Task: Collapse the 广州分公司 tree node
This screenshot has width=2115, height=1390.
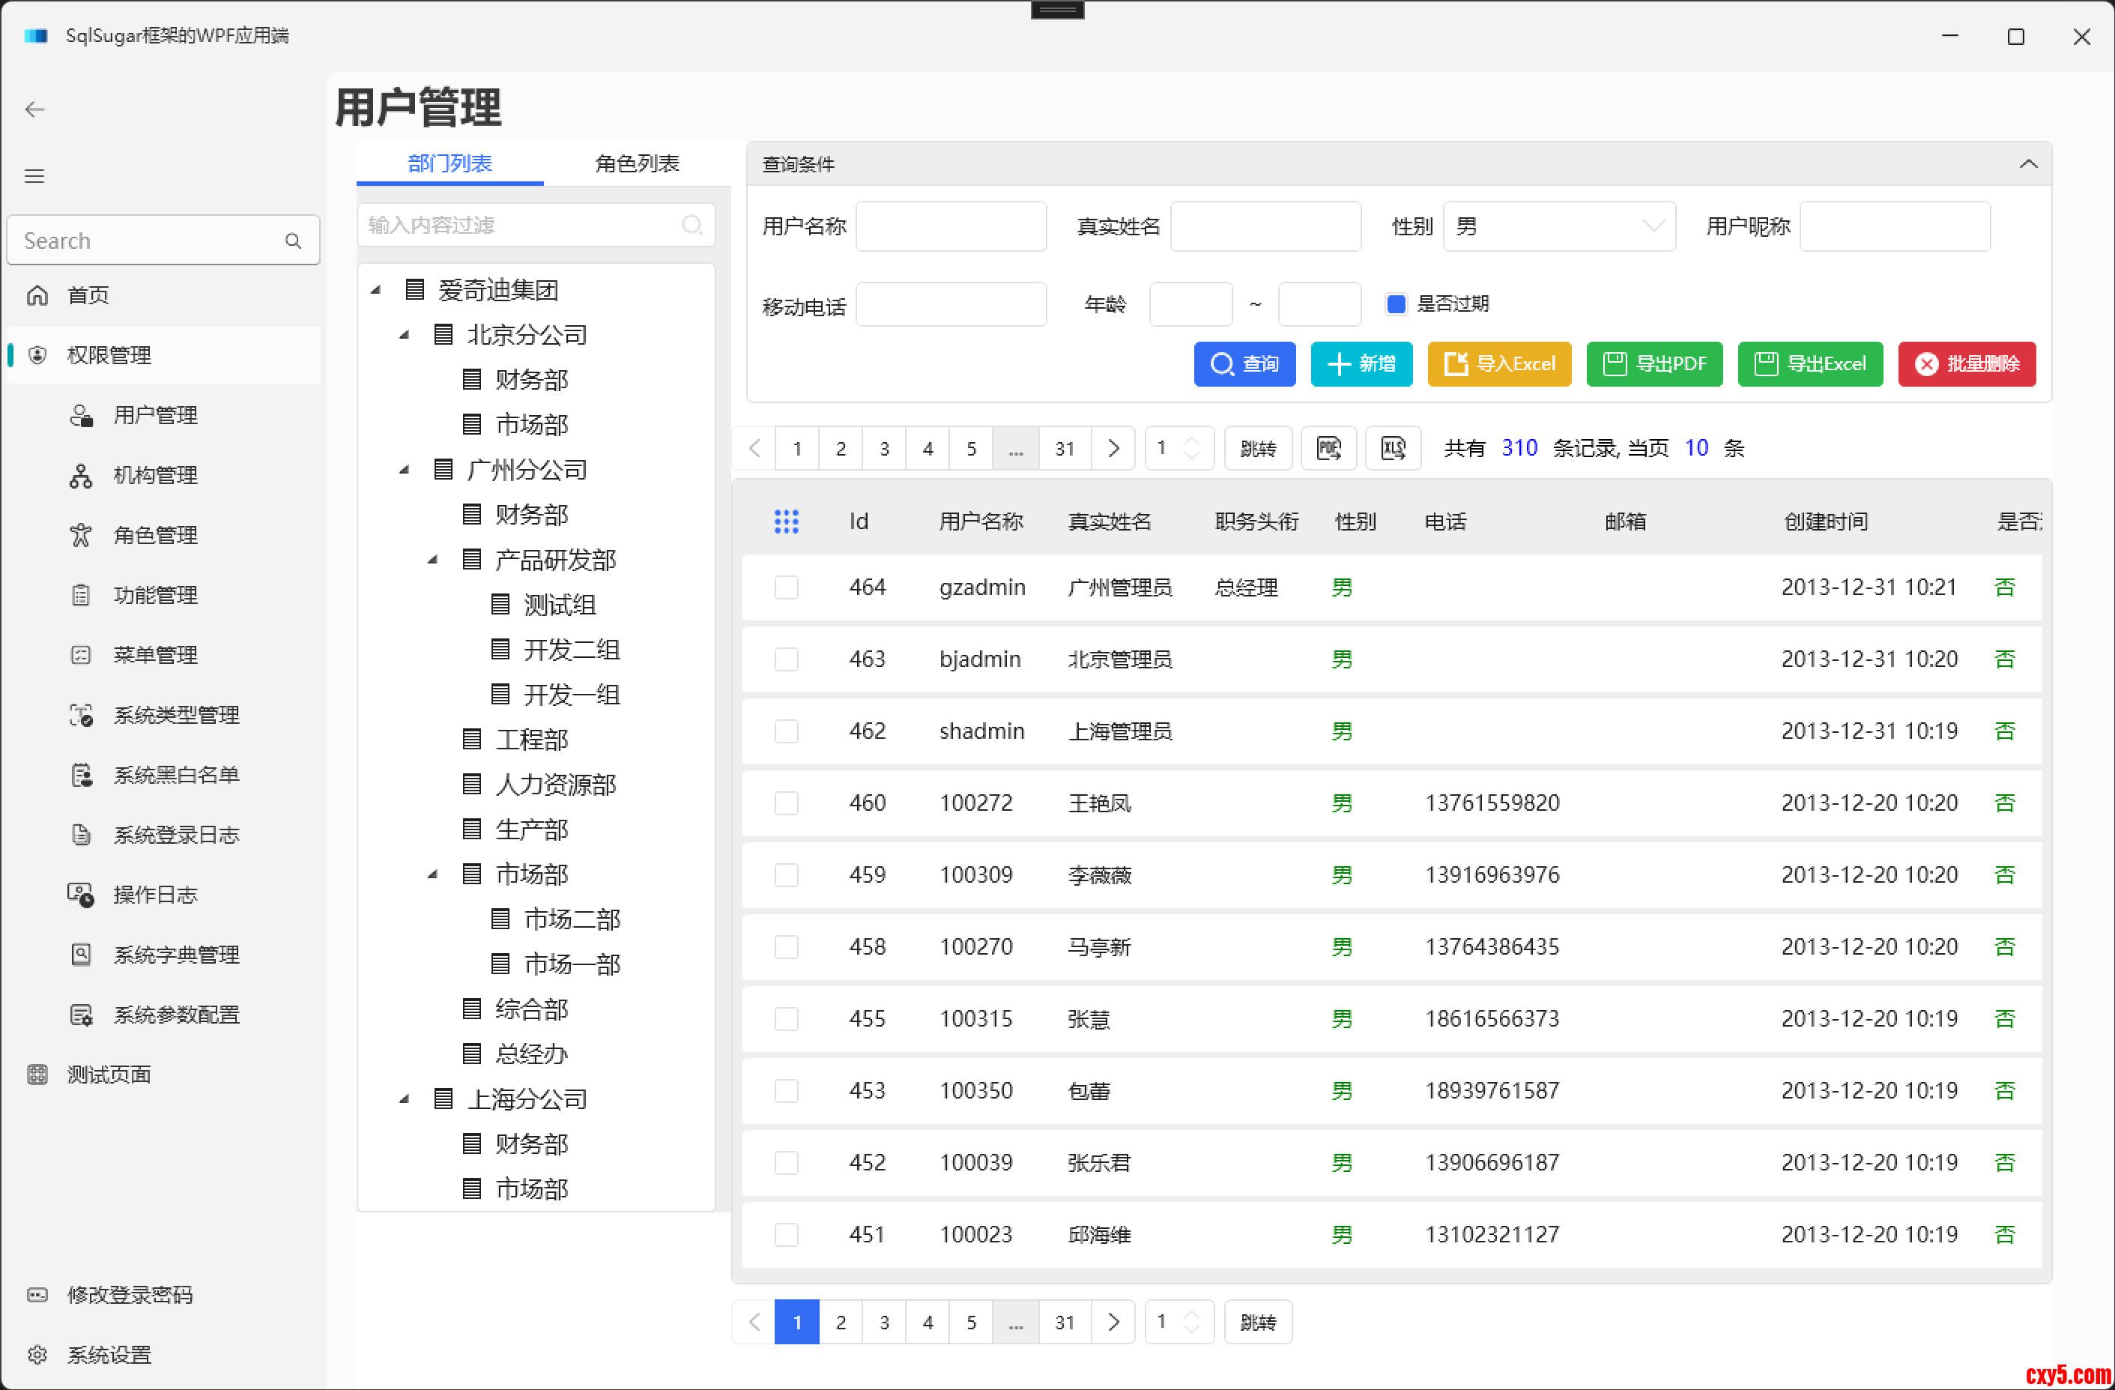Action: click(405, 469)
